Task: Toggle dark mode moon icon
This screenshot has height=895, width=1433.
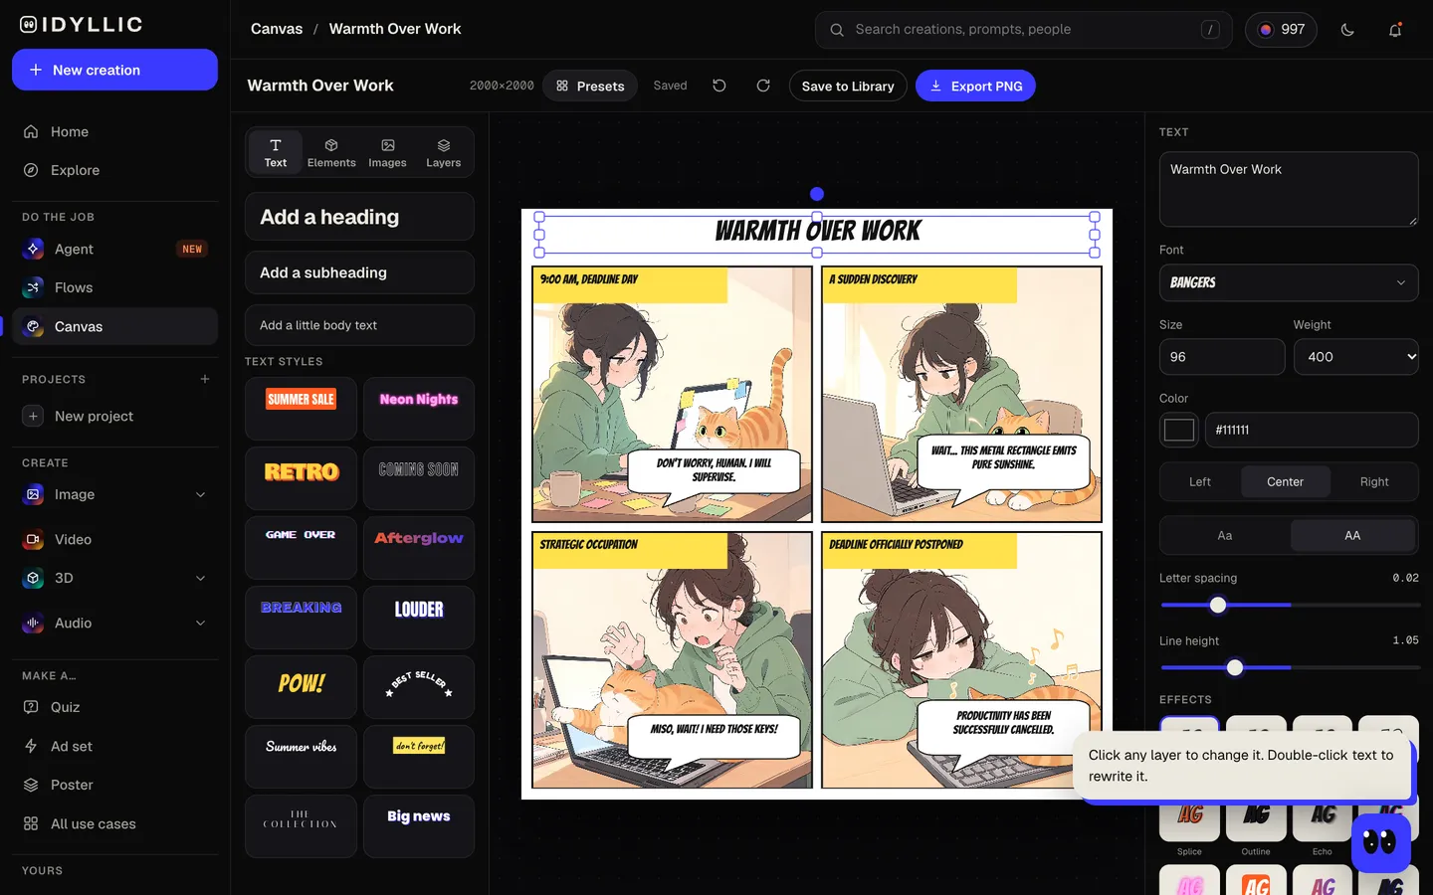Action: tap(1347, 30)
